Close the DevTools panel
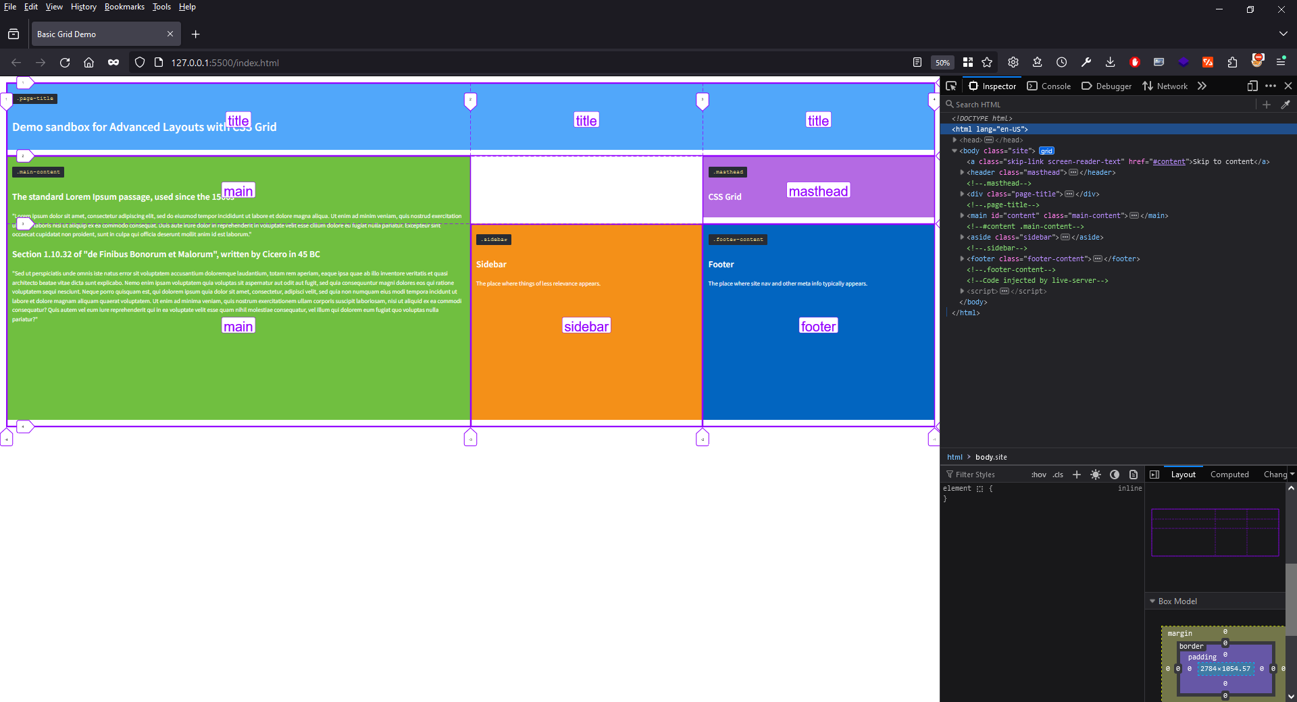 (1288, 86)
